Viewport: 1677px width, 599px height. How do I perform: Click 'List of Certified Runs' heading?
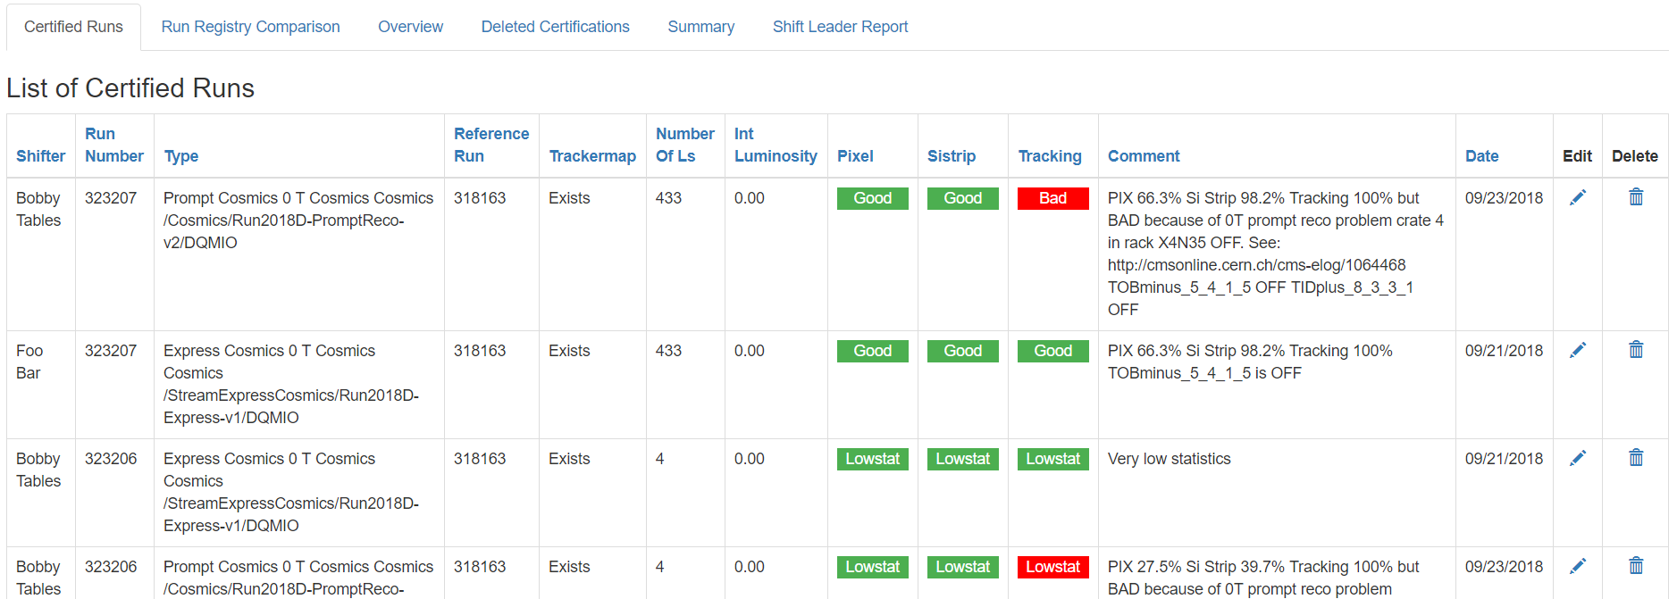tap(130, 88)
